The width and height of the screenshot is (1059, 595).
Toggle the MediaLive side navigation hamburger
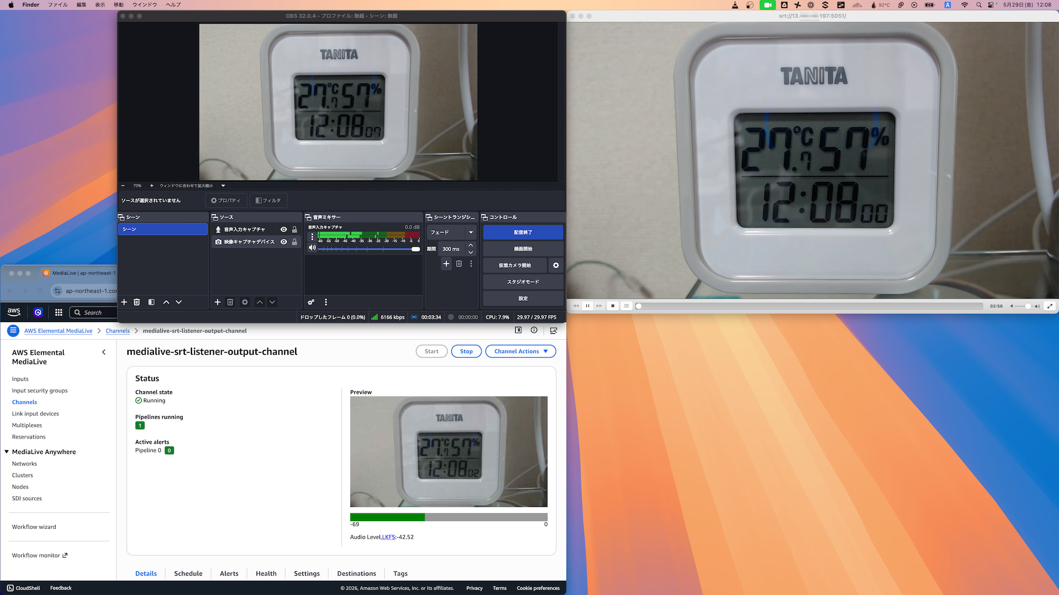[x=13, y=331]
